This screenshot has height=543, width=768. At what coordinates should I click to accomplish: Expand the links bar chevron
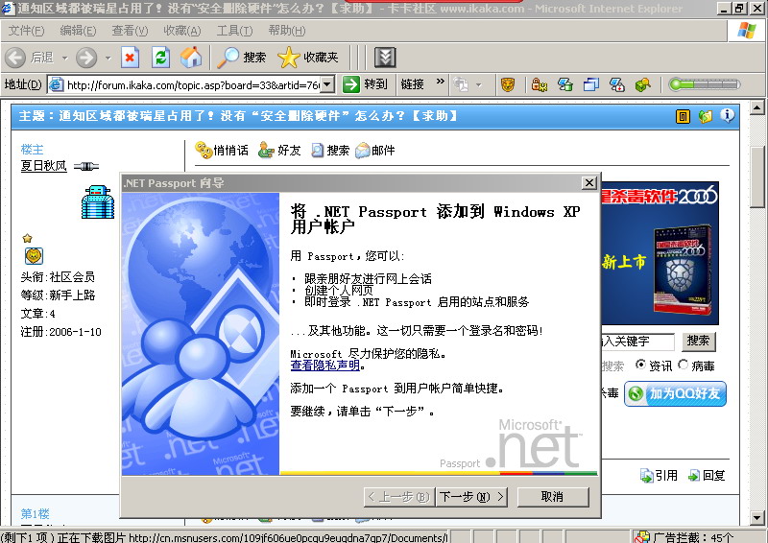(x=441, y=82)
